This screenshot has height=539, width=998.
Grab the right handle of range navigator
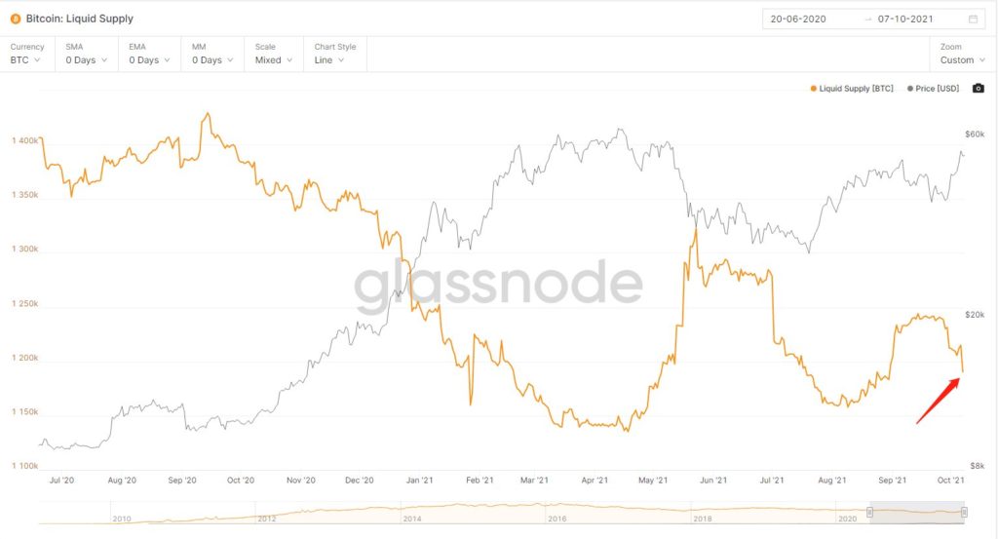point(964,512)
